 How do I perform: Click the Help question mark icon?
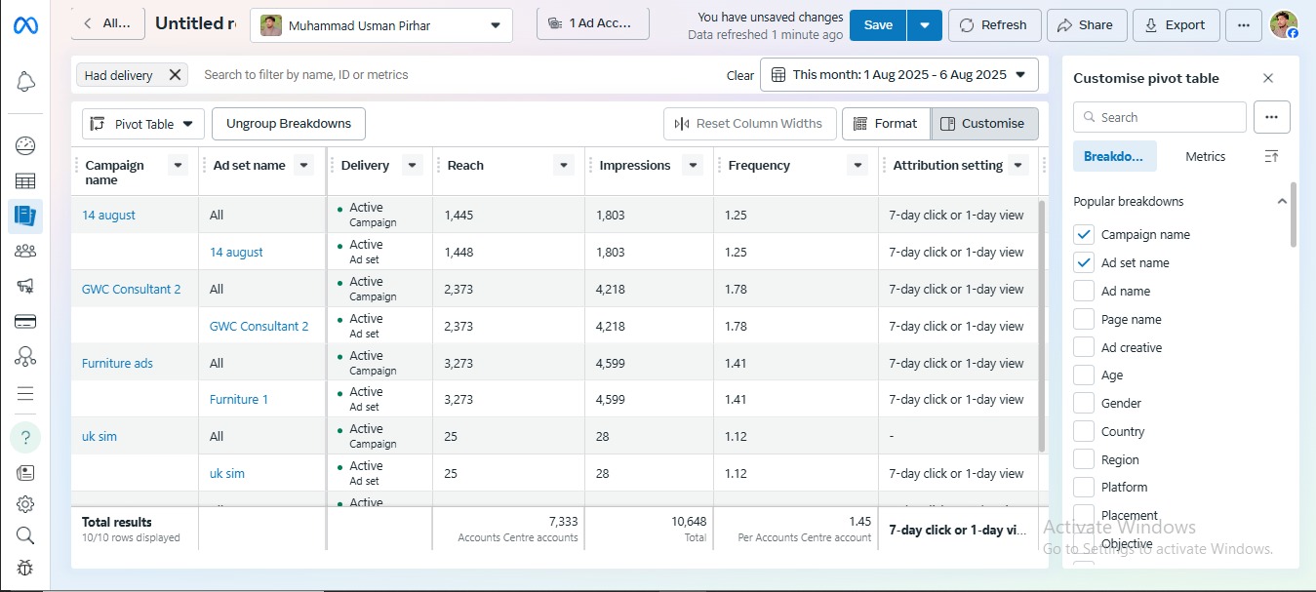click(25, 437)
